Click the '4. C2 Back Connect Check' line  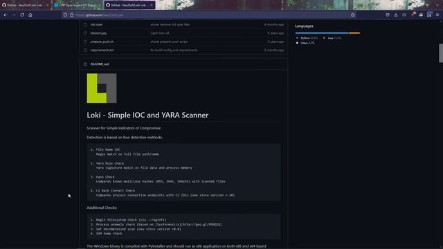tap(113, 191)
